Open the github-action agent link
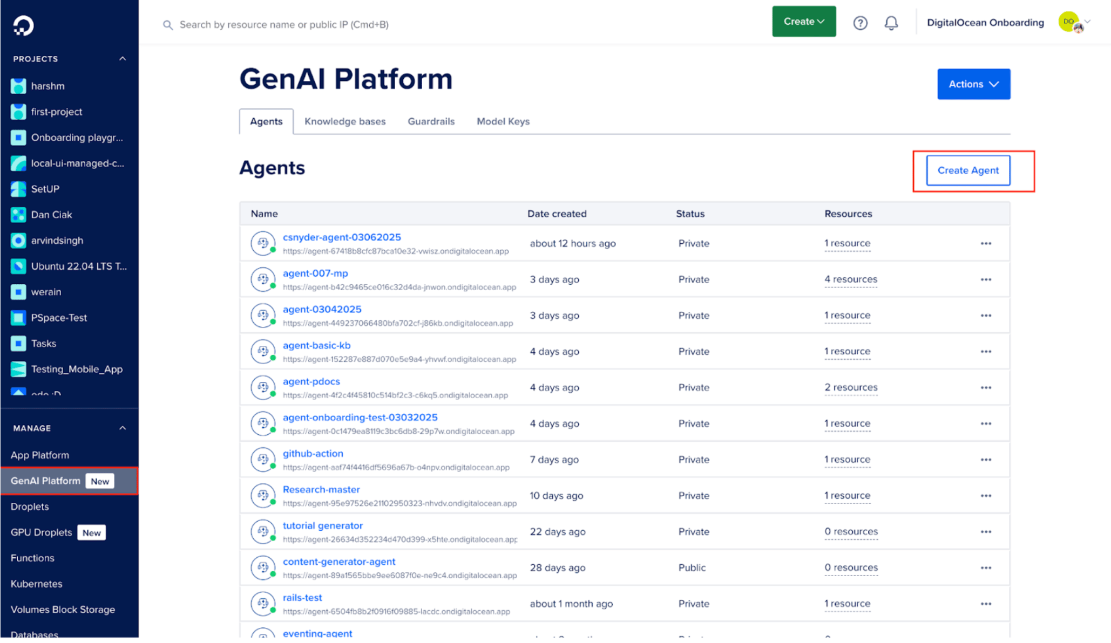The height and width of the screenshot is (643, 1111). [313, 454]
